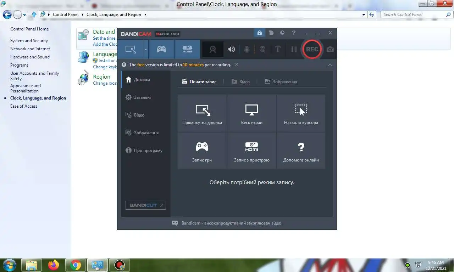Open the Загальні settings section

click(146, 97)
